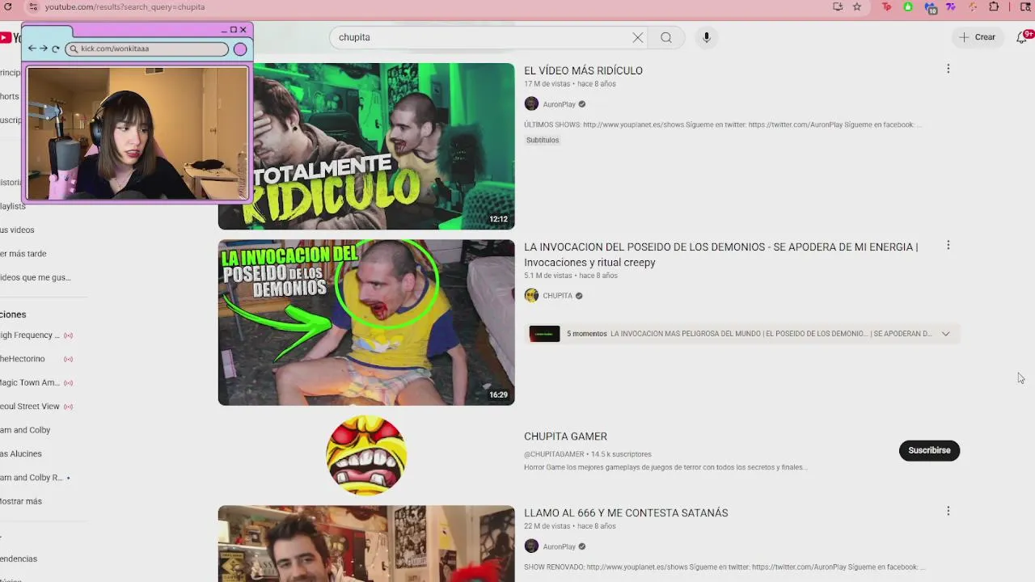Open options menu for LA INVOCACION video
The image size is (1035, 582).
click(948, 245)
